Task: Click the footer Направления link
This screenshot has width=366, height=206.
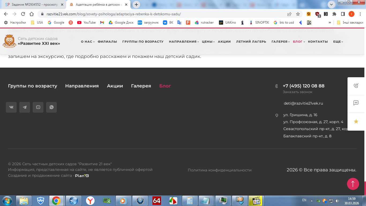Action: point(82,86)
